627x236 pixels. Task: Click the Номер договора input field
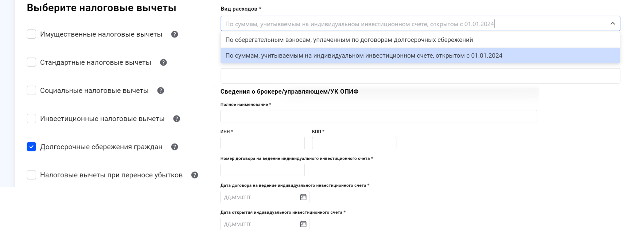262,170
